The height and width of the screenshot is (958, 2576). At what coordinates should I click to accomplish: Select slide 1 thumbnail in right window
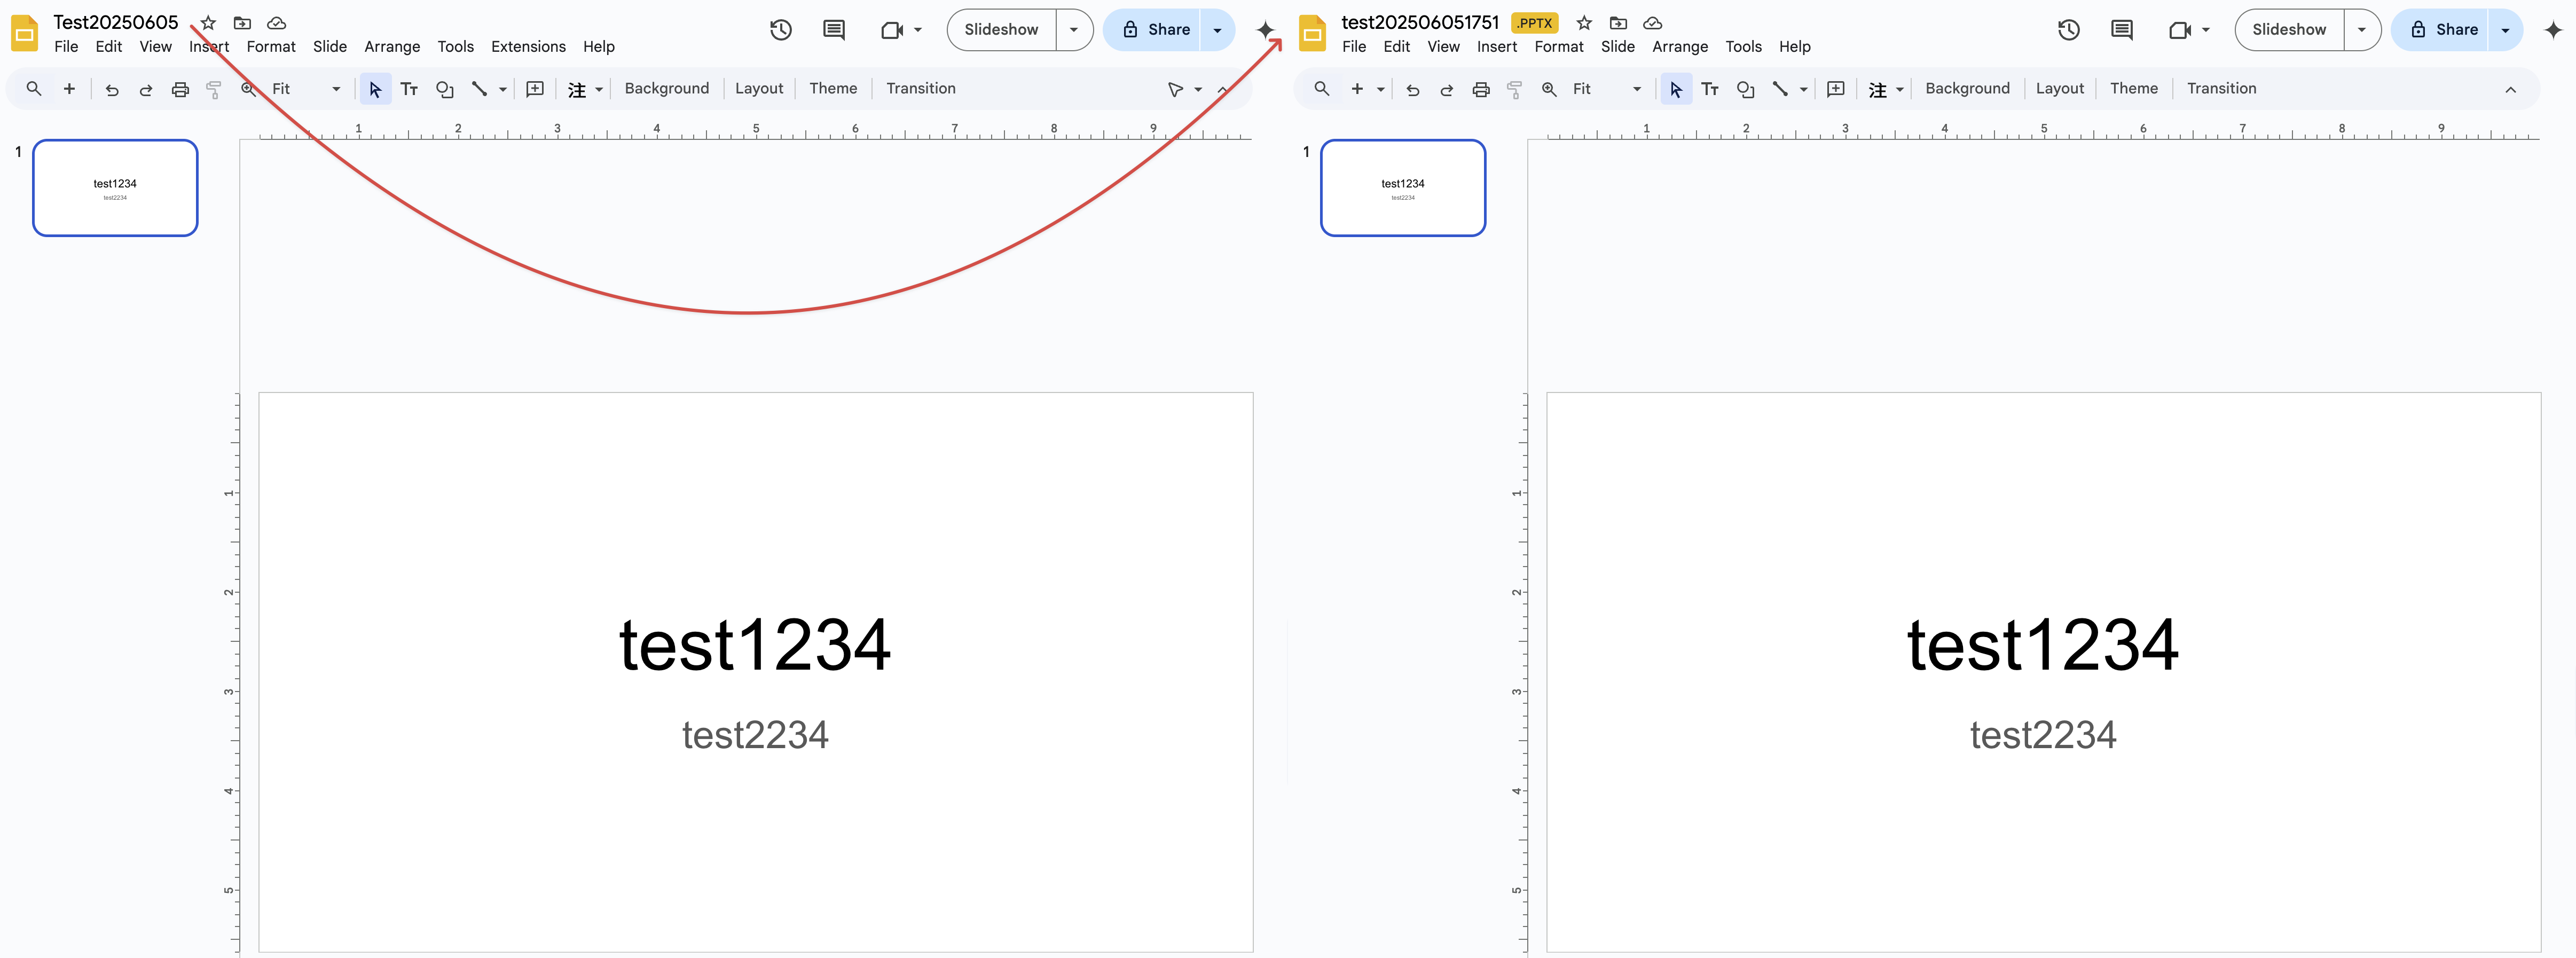[1403, 188]
